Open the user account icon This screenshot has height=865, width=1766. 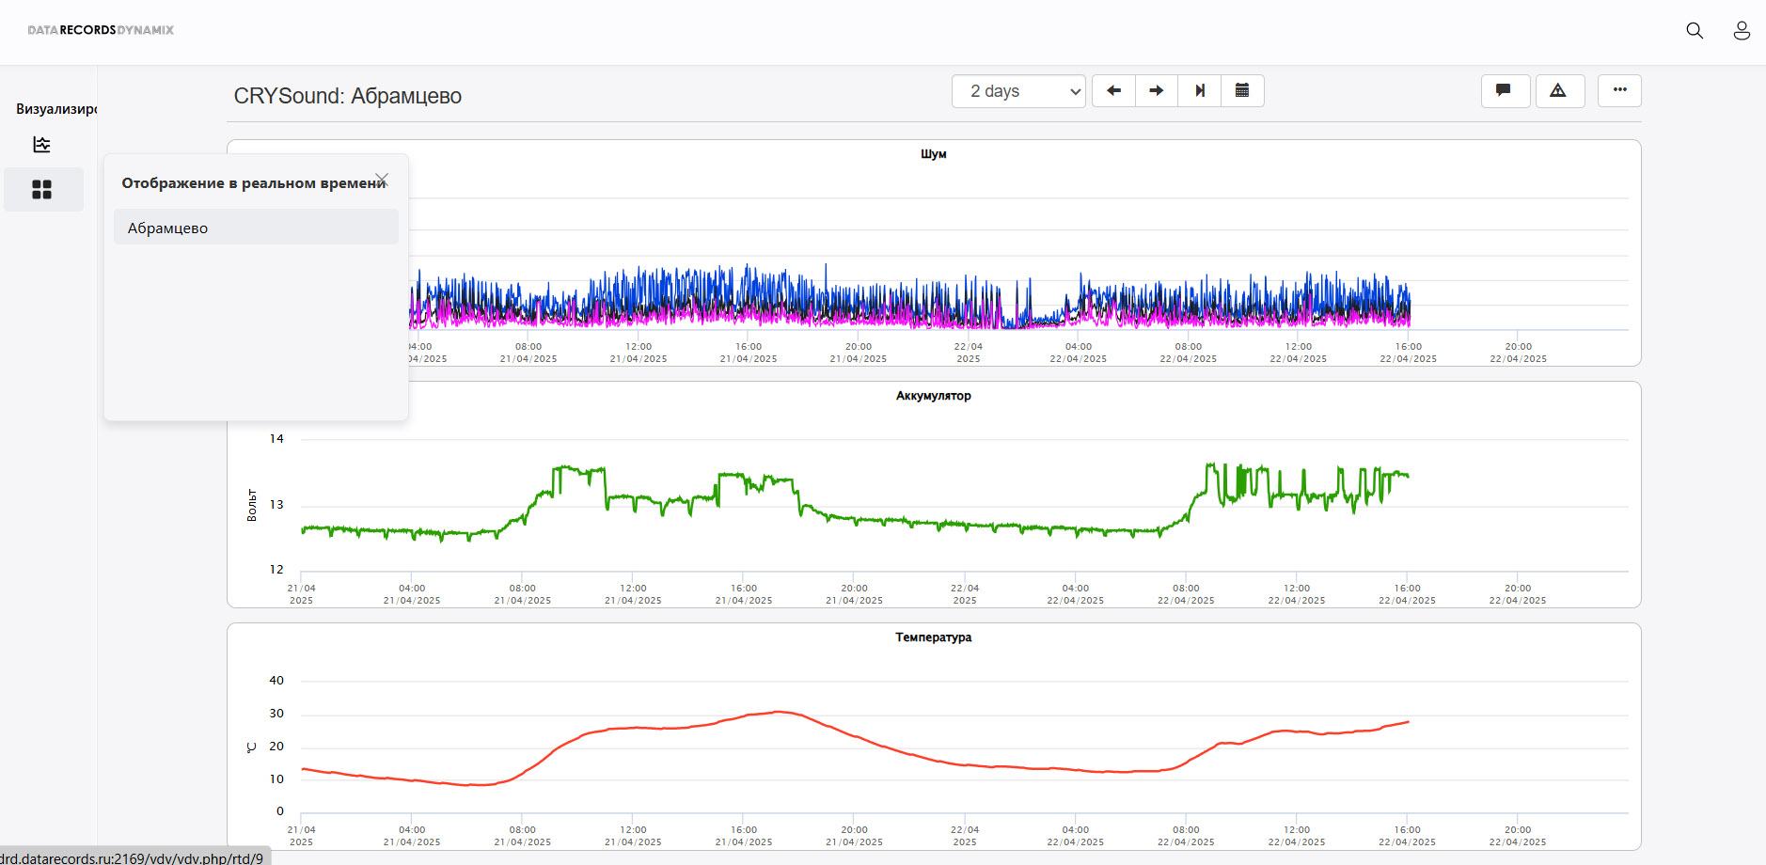click(1742, 30)
